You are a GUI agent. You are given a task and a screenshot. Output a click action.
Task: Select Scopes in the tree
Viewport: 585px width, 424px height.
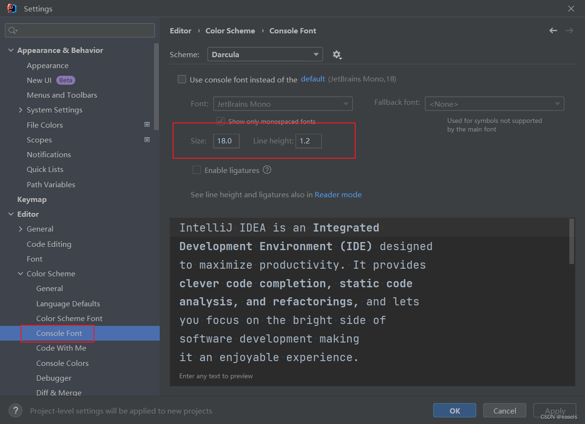pos(39,140)
